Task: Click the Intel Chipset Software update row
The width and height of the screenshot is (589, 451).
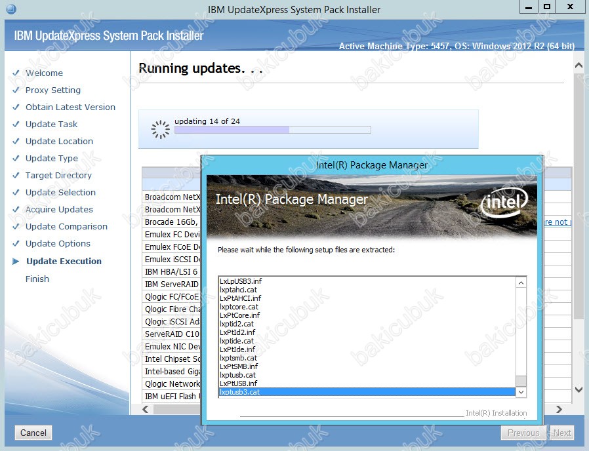Action: 172,359
